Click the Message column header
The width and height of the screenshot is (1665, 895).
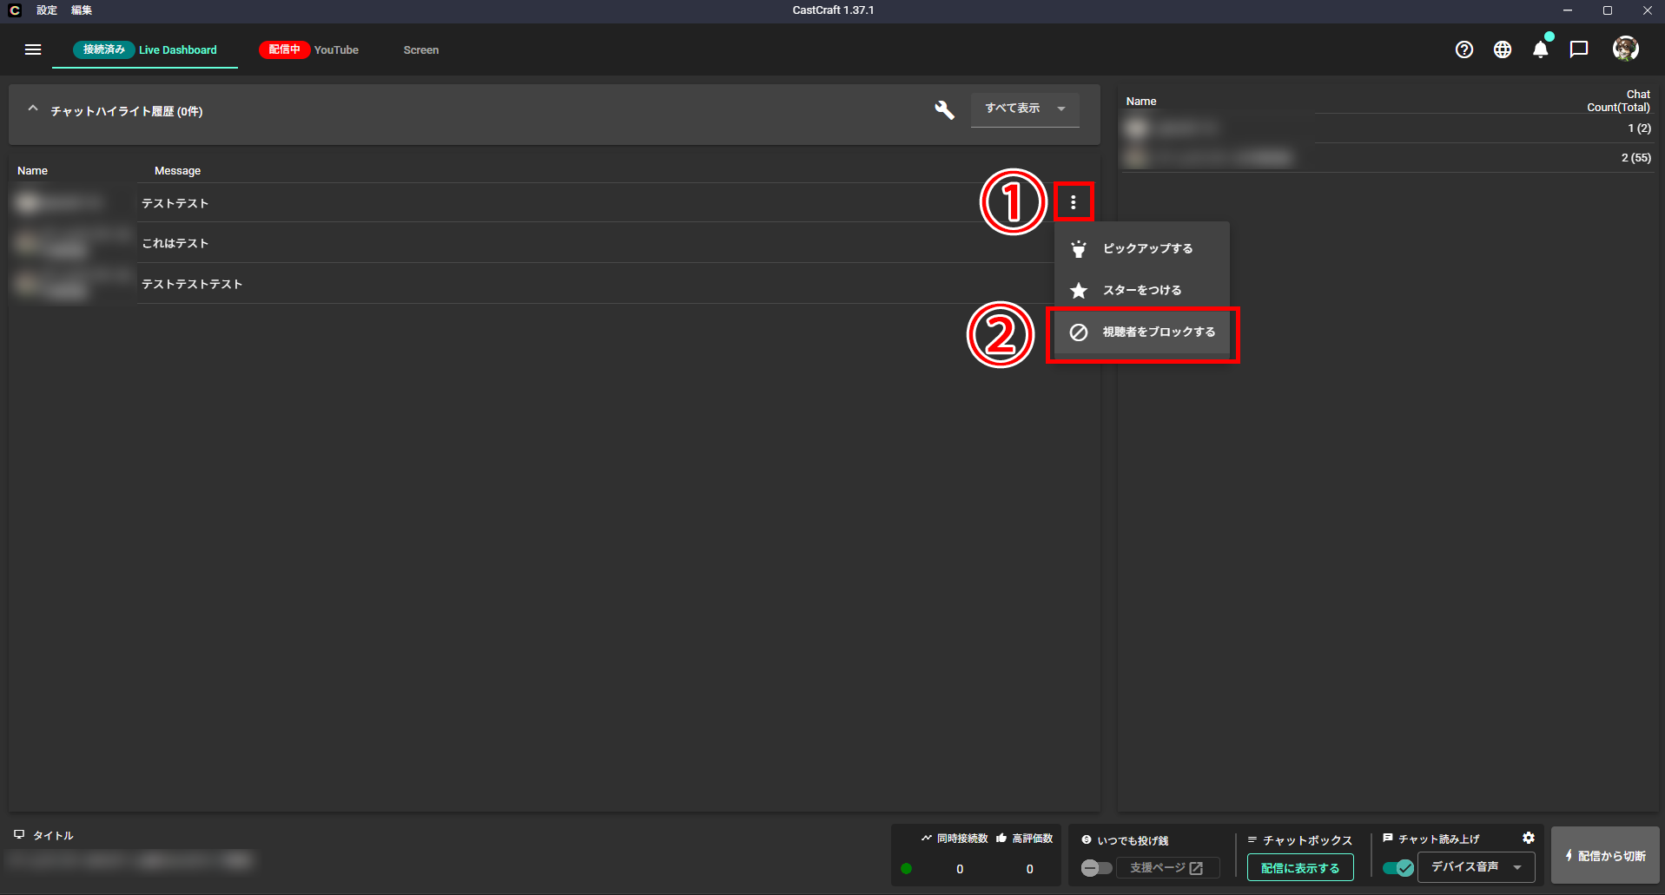tap(177, 171)
